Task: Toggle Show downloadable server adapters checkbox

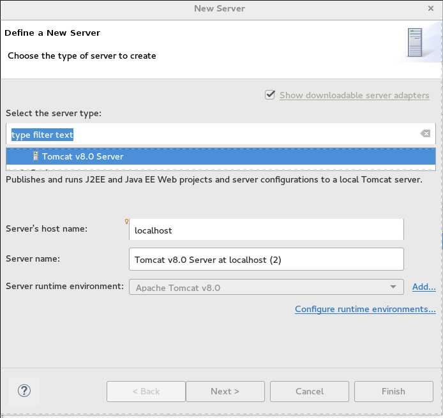Action: pos(270,94)
